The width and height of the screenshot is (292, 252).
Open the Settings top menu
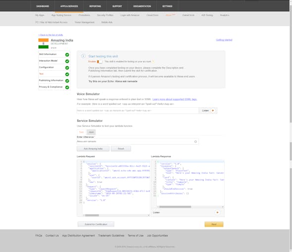[x=167, y=6]
